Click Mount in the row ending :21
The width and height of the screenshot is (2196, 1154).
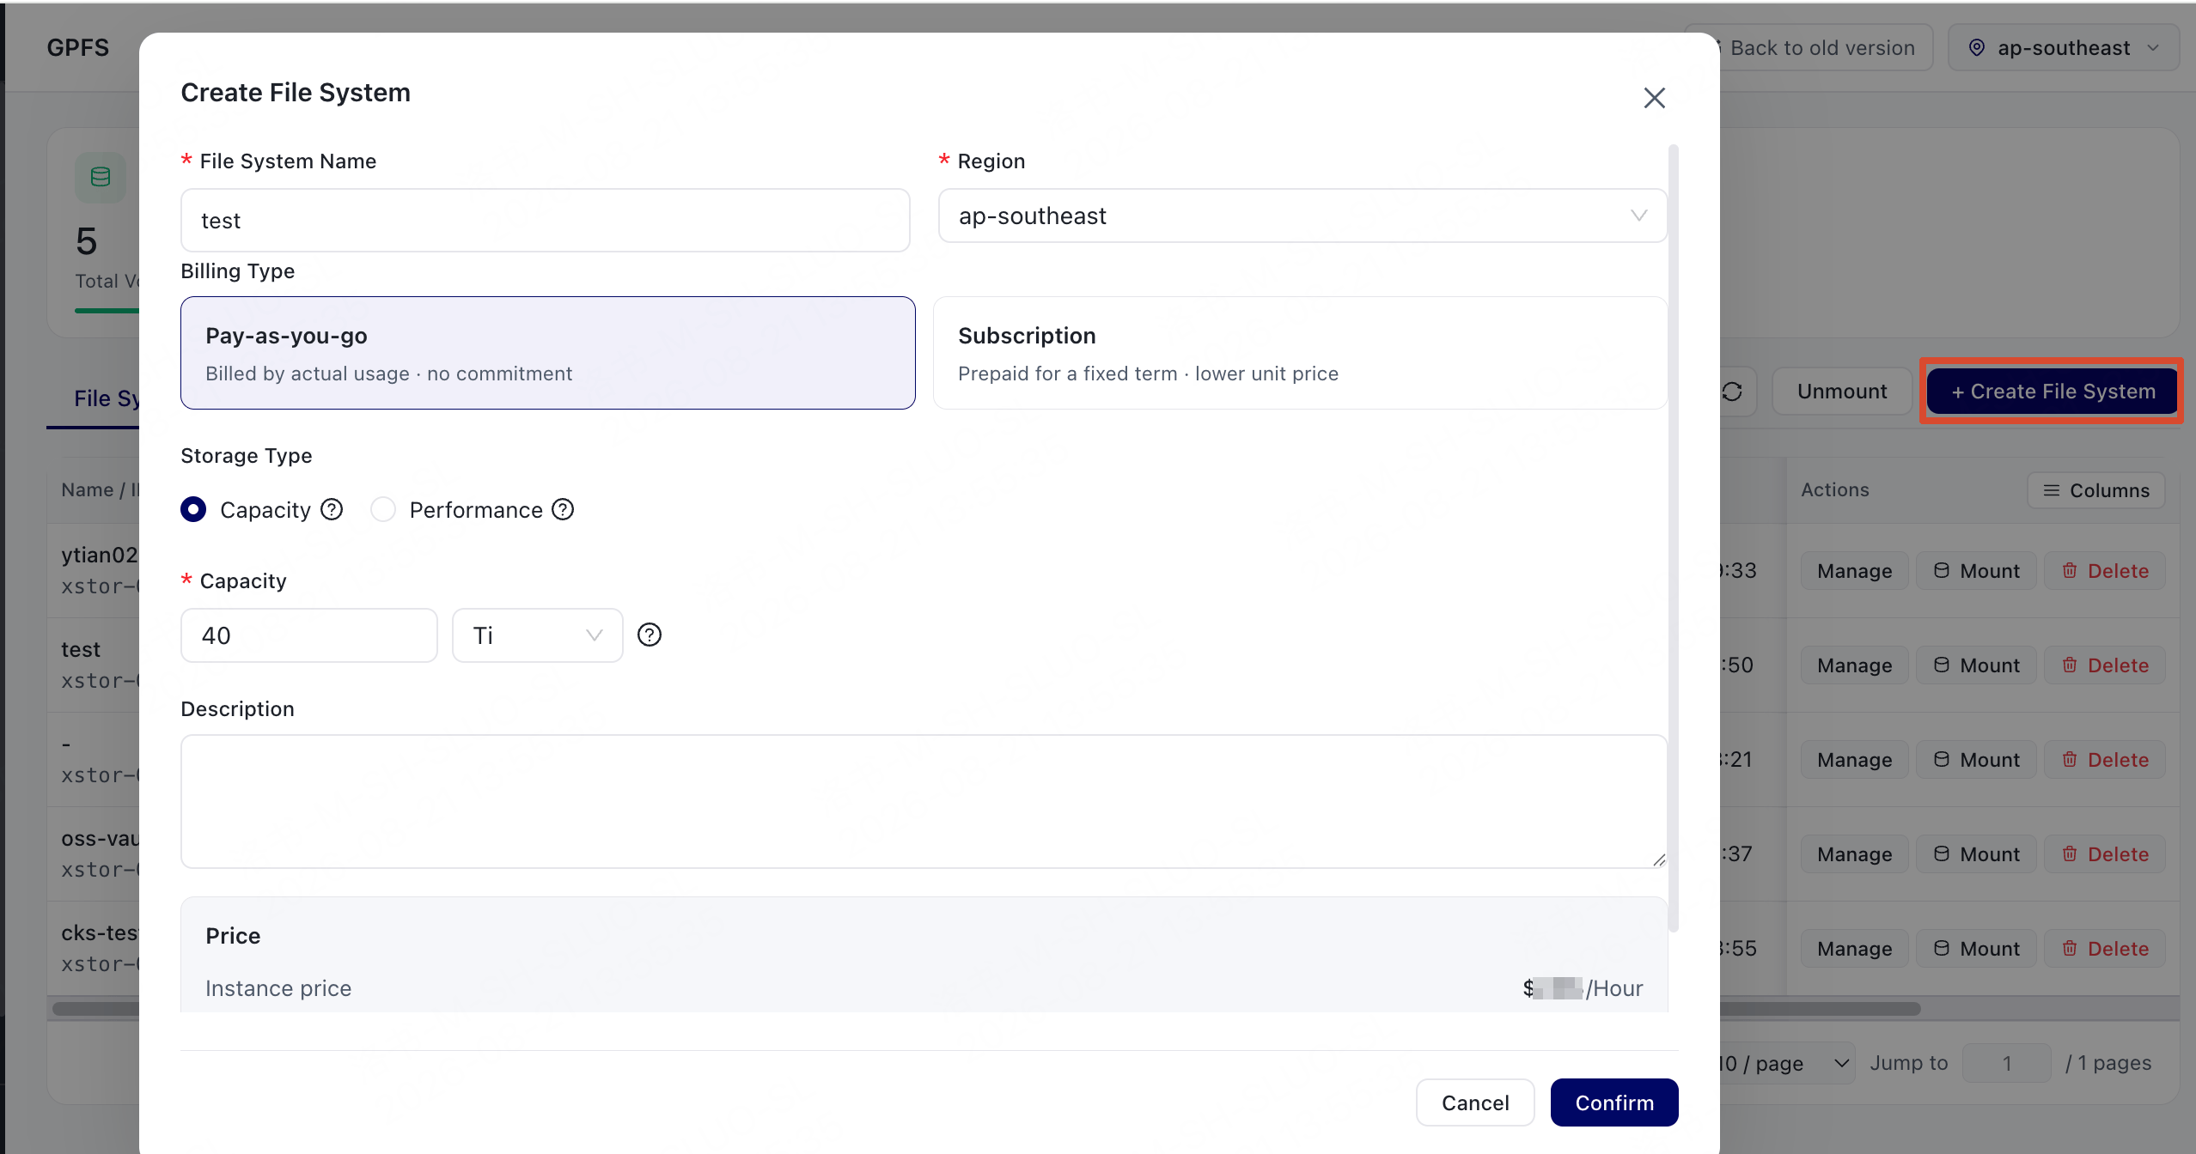pyautogui.click(x=1976, y=760)
